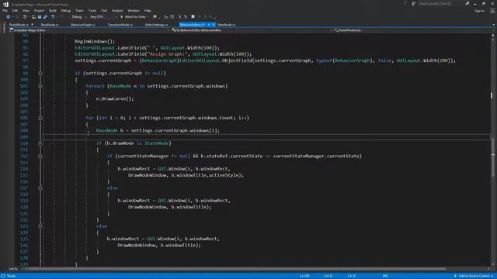Open the Build menu

coord(53,10)
